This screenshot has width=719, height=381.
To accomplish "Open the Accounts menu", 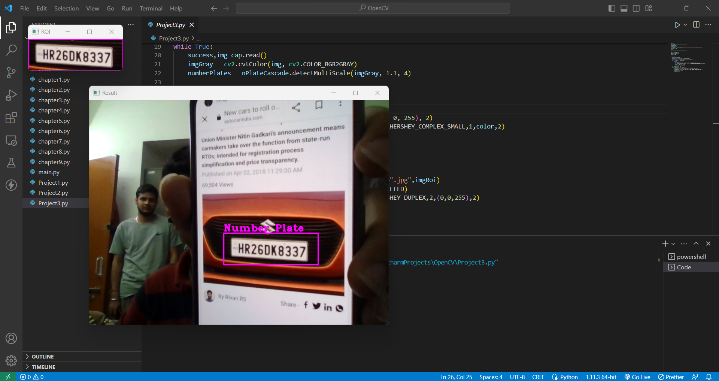I will click(x=11, y=338).
